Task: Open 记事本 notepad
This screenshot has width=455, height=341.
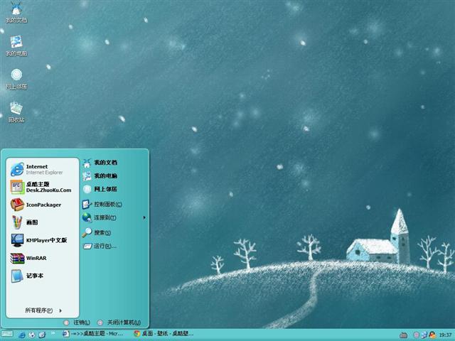Action: pyautogui.click(x=43, y=276)
